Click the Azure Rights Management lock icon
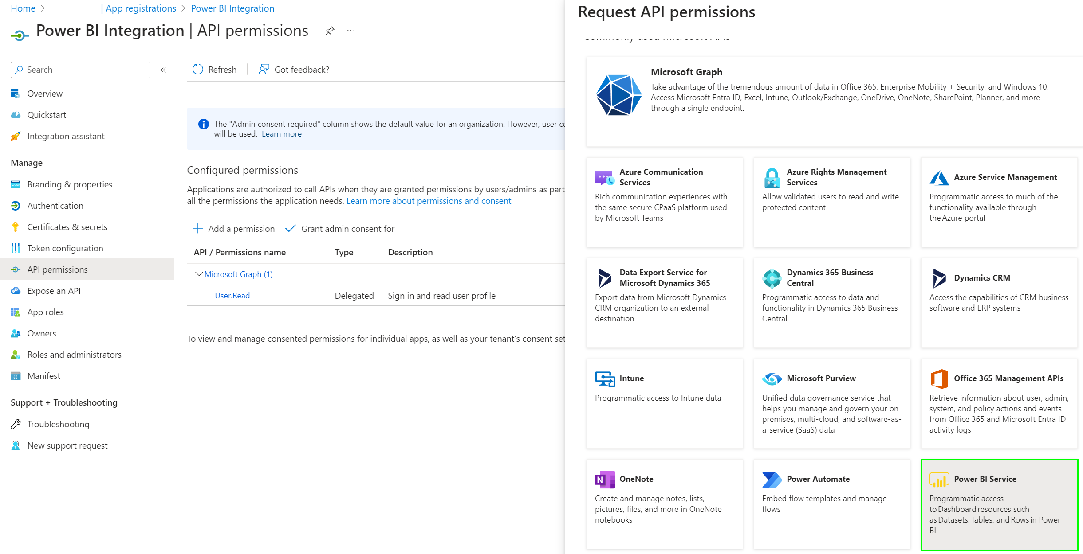 click(x=772, y=177)
